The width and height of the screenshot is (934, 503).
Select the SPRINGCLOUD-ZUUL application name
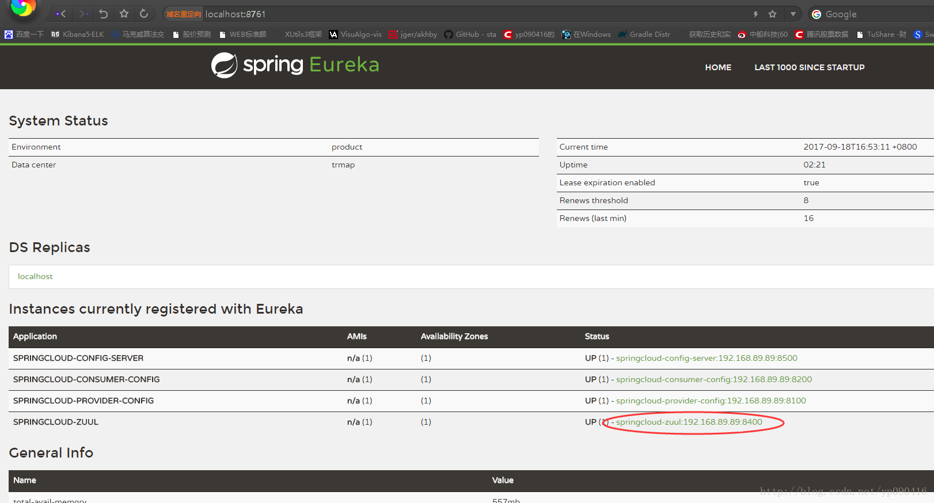pyautogui.click(x=56, y=422)
